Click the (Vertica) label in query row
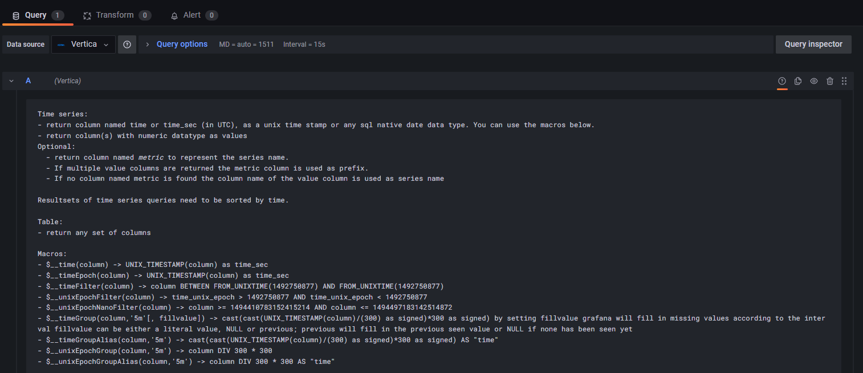Viewport: 863px width, 373px height. point(68,81)
